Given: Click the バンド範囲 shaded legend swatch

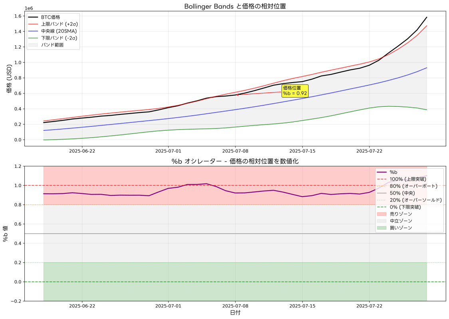Looking at the screenshot, I should (33, 45).
